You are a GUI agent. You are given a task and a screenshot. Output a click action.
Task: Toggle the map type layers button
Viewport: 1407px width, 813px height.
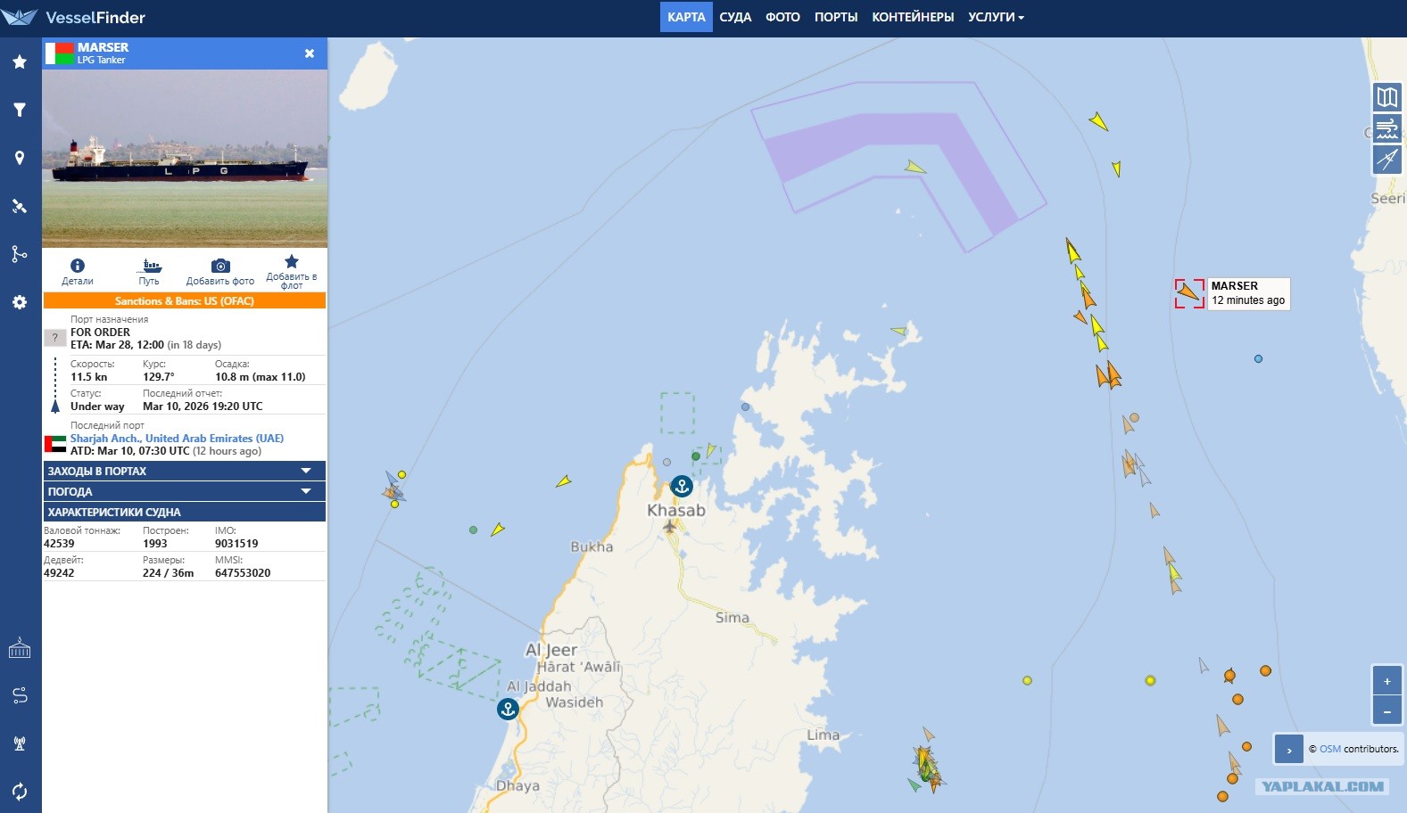1386,96
